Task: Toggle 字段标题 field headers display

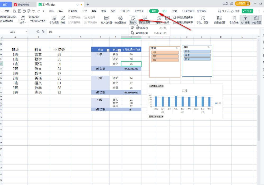Action: click(256, 18)
